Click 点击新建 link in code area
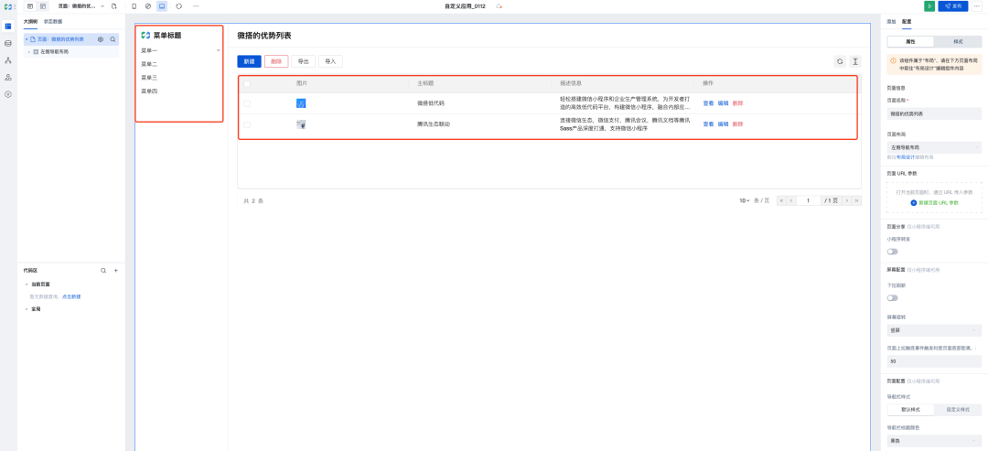The height and width of the screenshot is (451, 988). [x=71, y=296]
